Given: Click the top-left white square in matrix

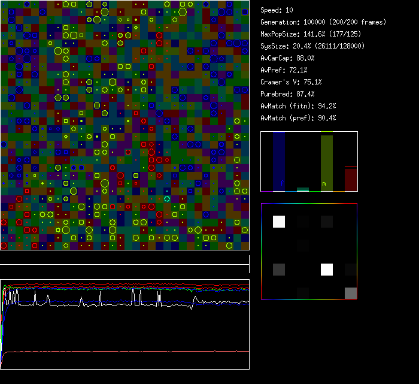Looking at the screenshot, I should (x=279, y=222).
